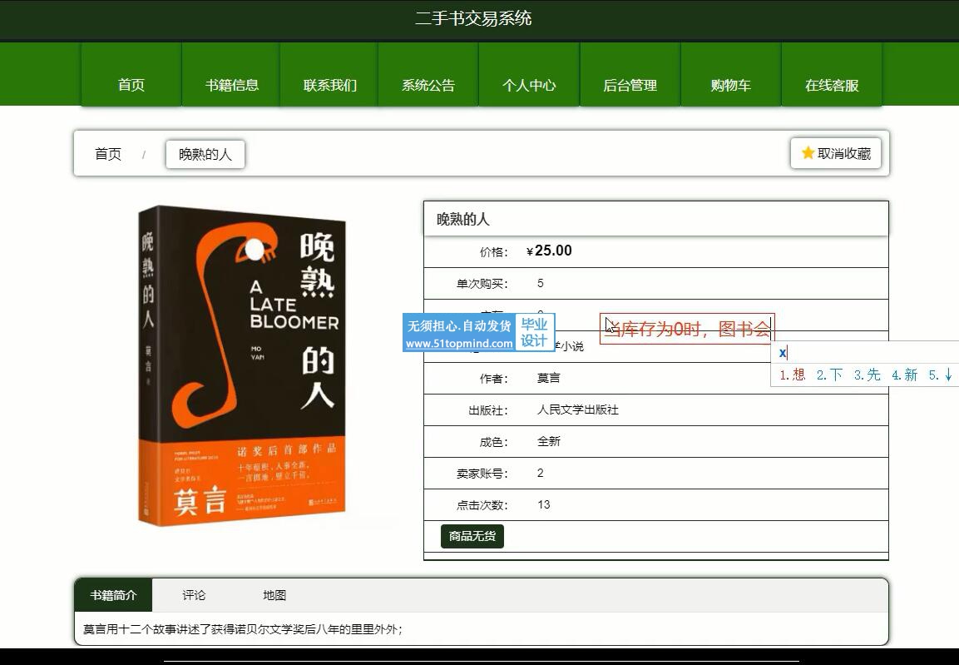Click the 卖家账号 value 2

point(540,473)
